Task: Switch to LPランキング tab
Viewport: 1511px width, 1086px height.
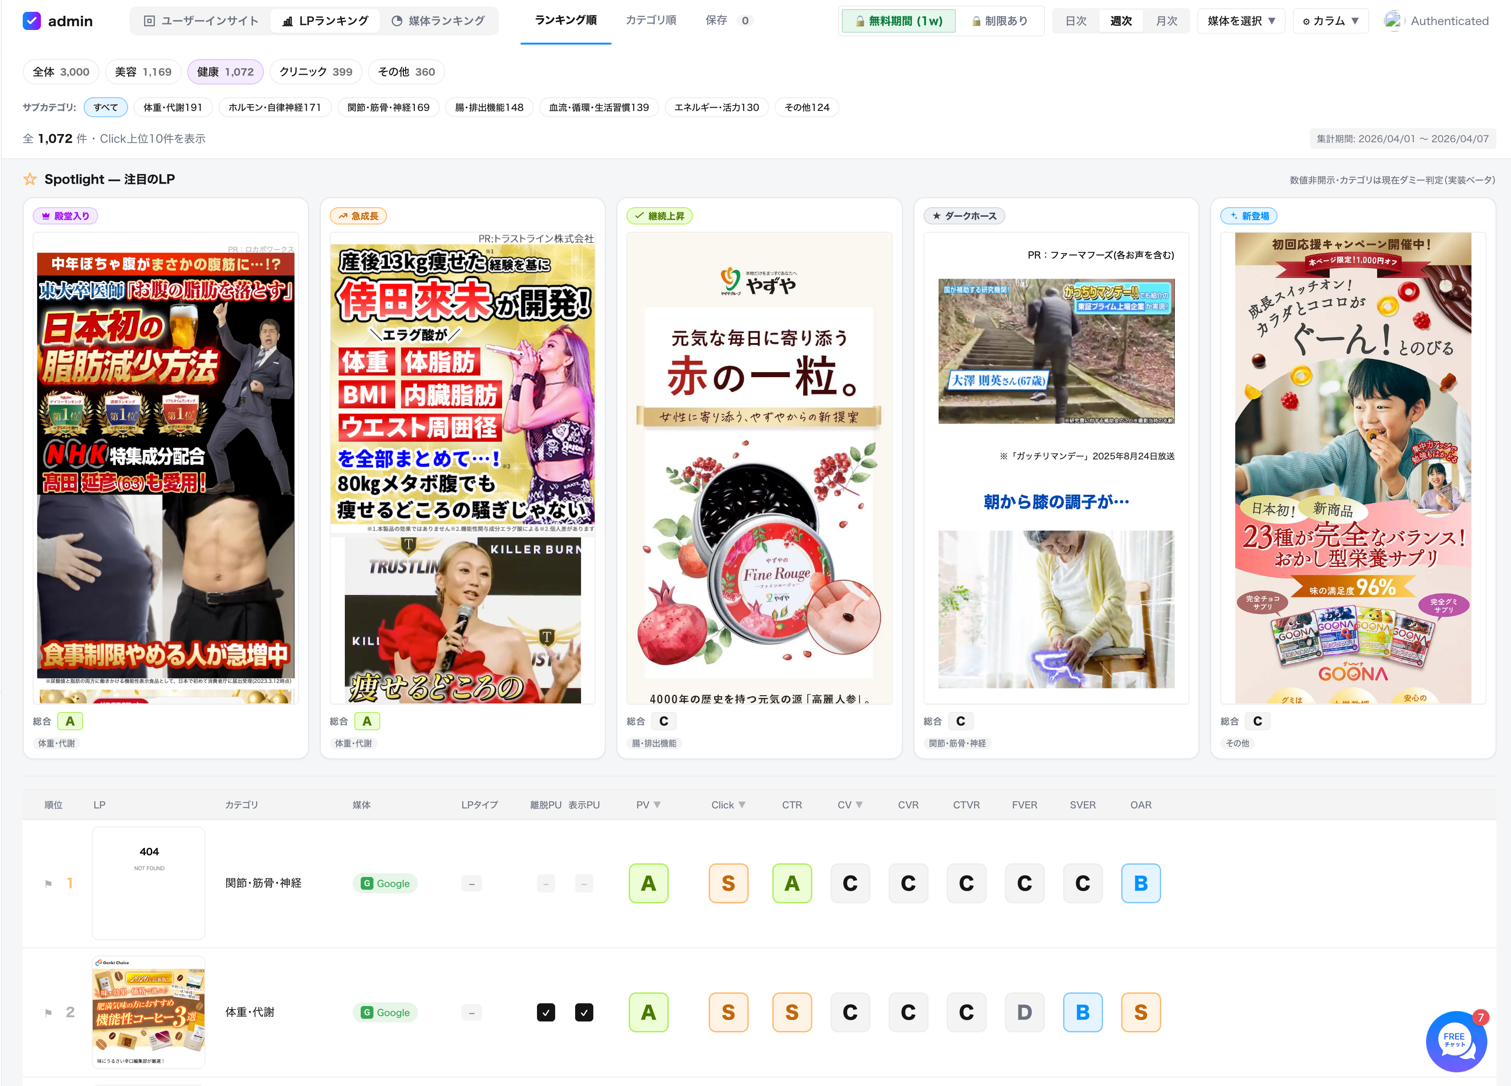Action: [325, 20]
